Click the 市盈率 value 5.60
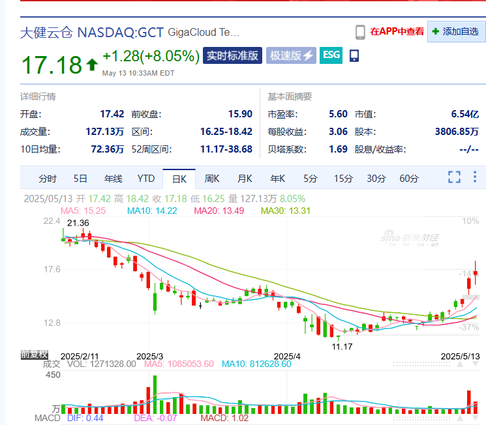Image resolution: width=486 pixels, height=425 pixels. [x=338, y=114]
